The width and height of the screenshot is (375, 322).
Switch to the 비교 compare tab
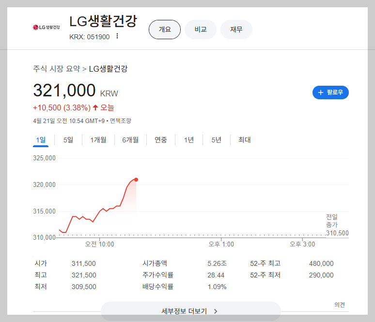click(201, 30)
